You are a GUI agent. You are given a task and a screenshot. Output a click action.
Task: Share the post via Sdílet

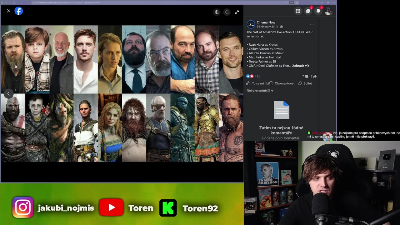pyautogui.click(x=305, y=83)
